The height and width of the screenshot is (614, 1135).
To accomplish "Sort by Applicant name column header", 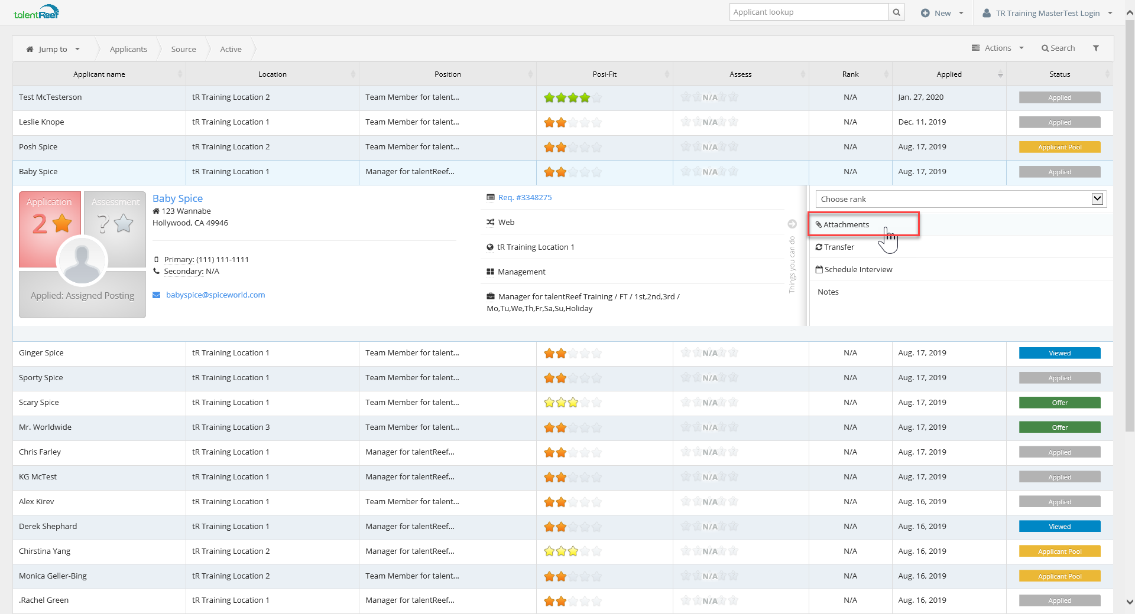I will click(x=99, y=74).
